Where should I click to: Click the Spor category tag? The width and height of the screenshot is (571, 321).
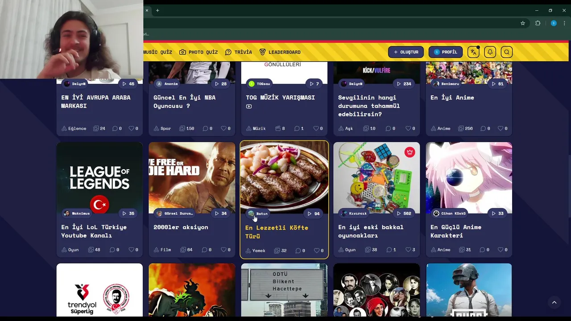click(x=162, y=128)
